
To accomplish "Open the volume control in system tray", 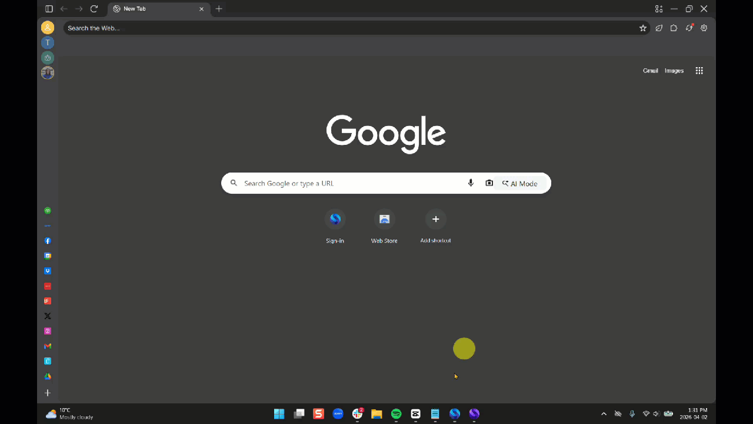I will coord(656,414).
